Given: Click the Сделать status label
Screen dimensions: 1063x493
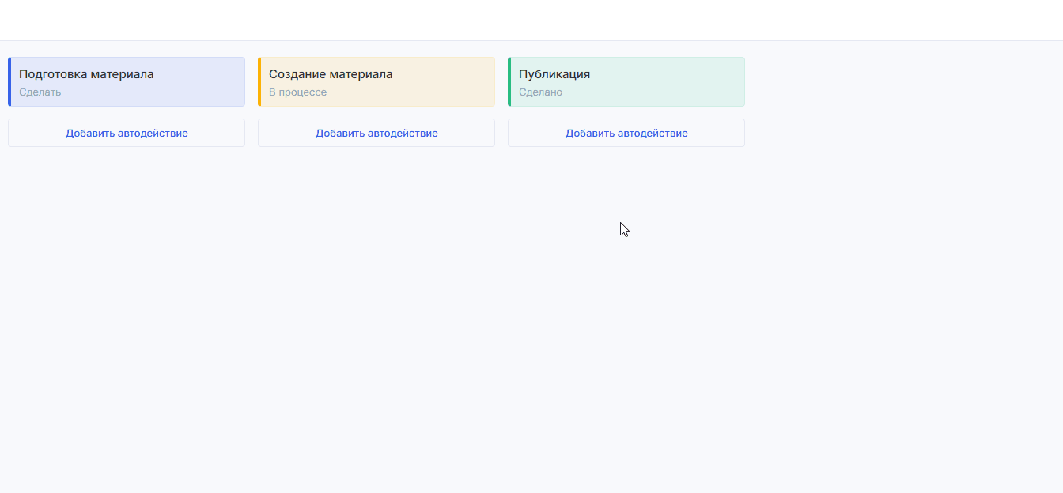Looking at the screenshot, I should point(40,92).
